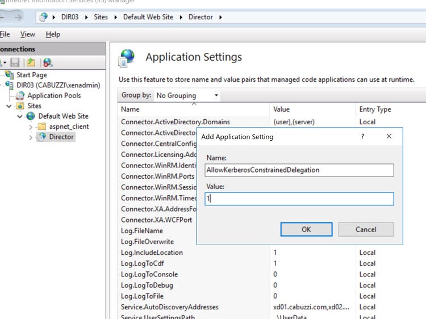Click the Sites folder icon

[20, 106]
